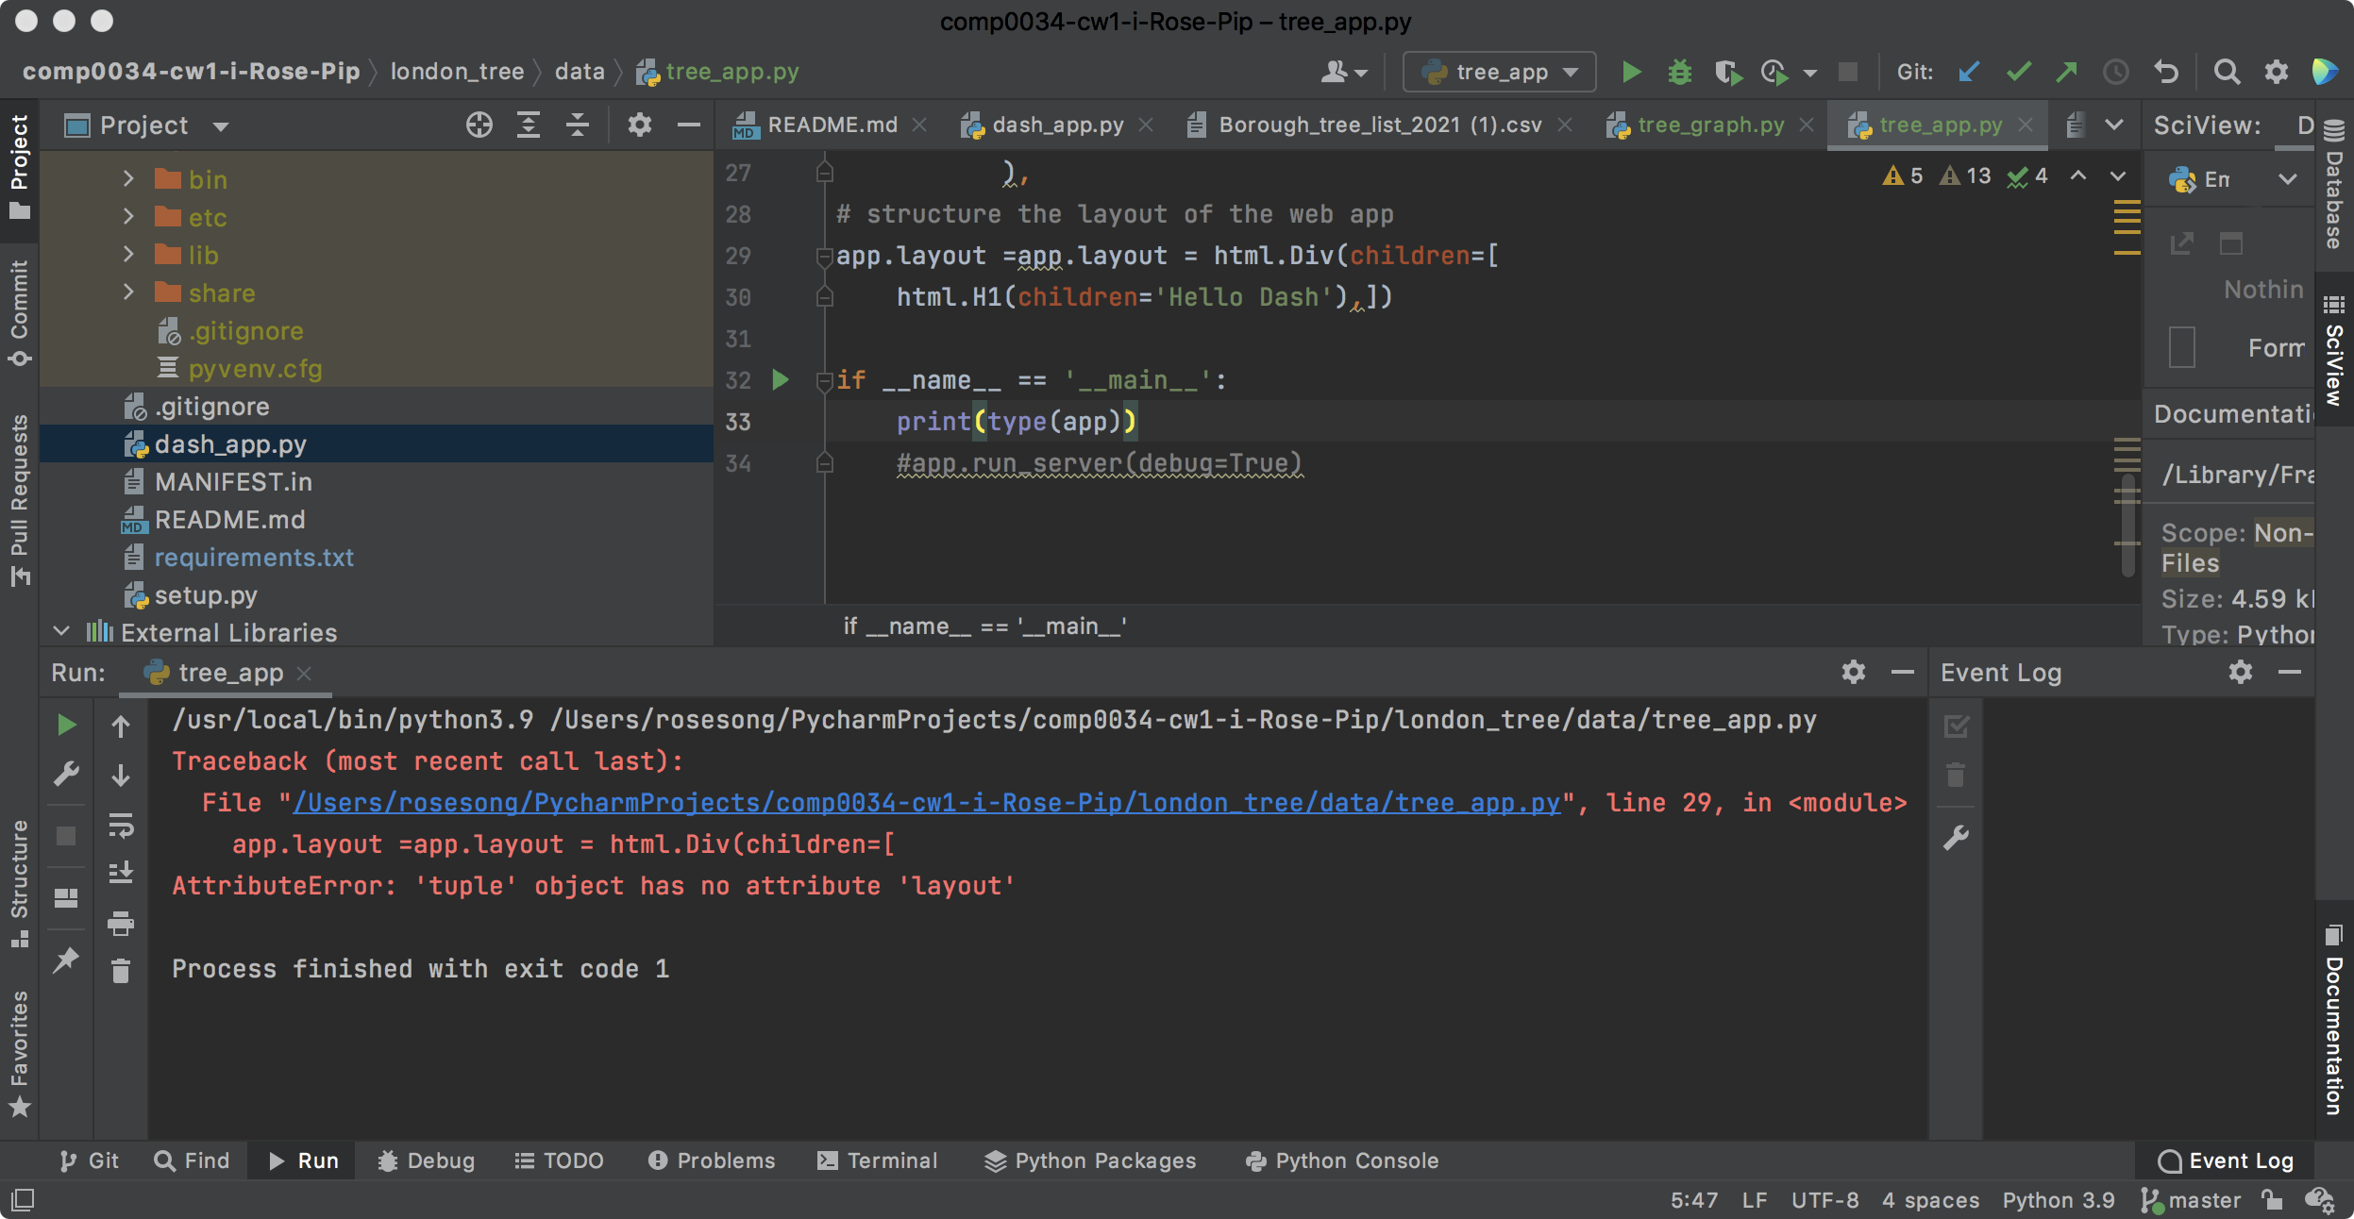Toggle pin tab icon in Run panel

[66, 960]
